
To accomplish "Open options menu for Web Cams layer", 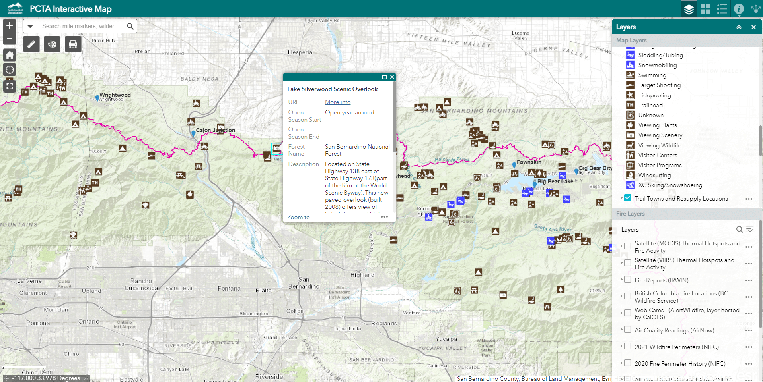I will 749,313.
